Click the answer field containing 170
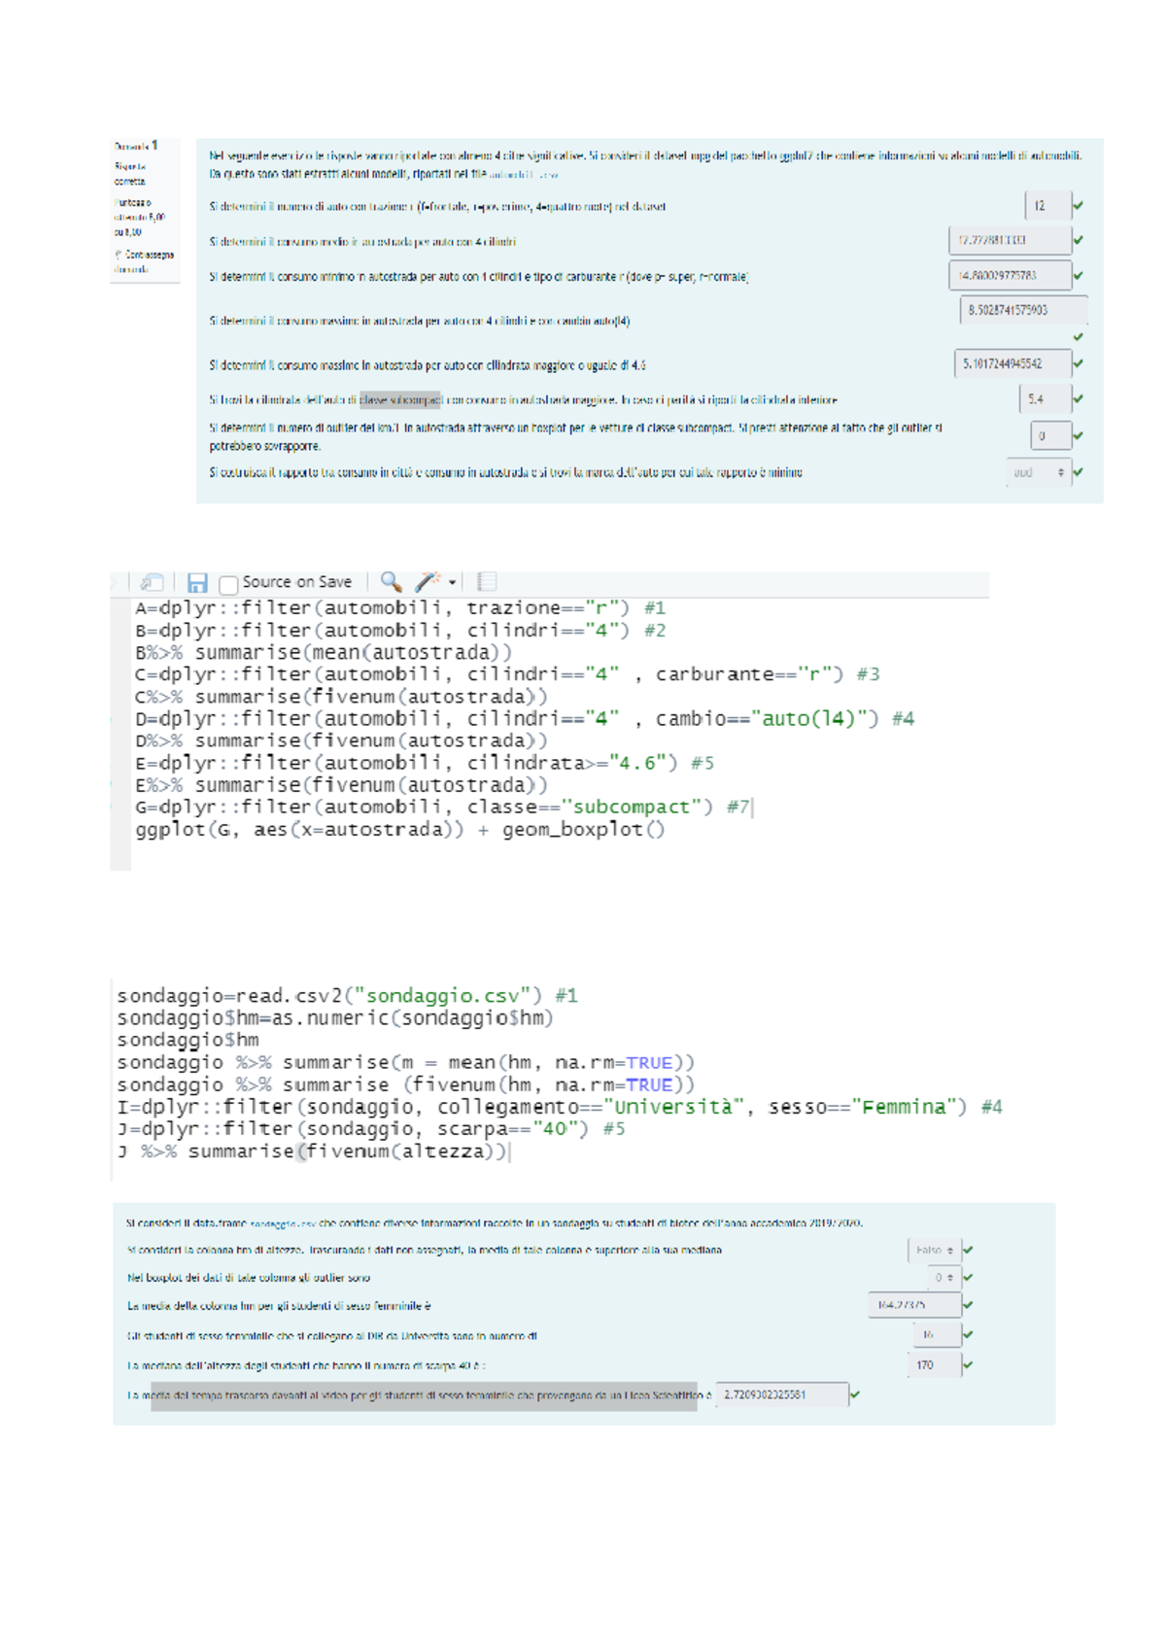This screenshot has height=1650, width=1166. [x=933, y=1365]
